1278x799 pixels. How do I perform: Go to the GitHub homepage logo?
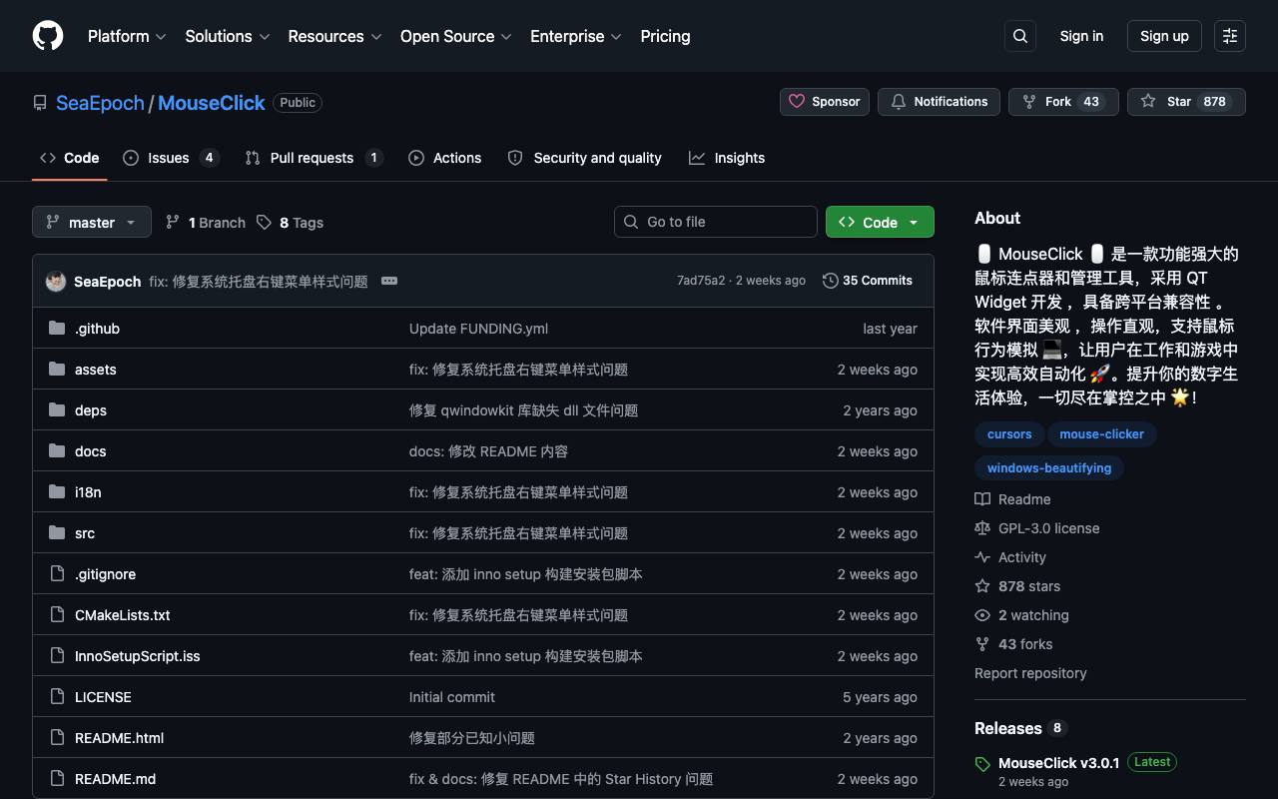pyautogui.click(x=48, y=36)
